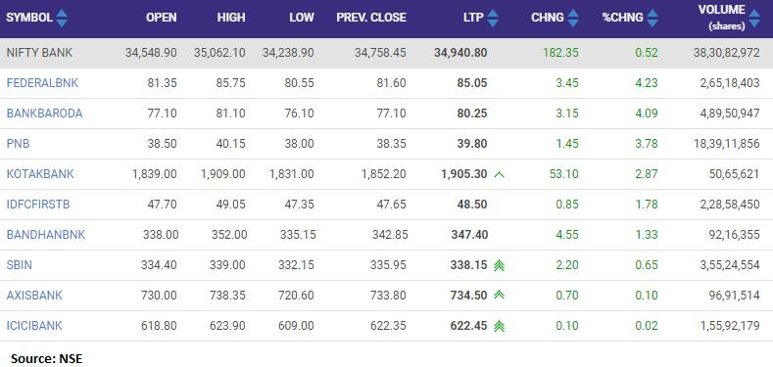The width and height of the screenshot is (773, 367).
Task: Click ICICIBANK percent change 0.02
Action: click(x=647, y=326)
